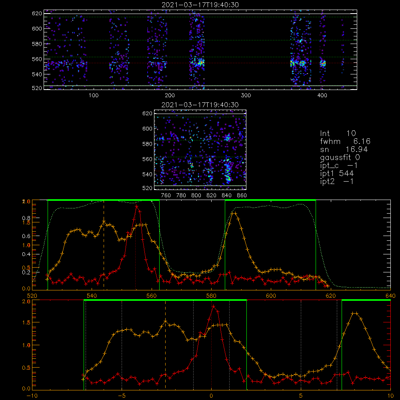Image resolution: width=400 pixels, height=400 pixels.
Task: Select the 'ipt2 -1' parameter text
Action: [x=337, y=181]
